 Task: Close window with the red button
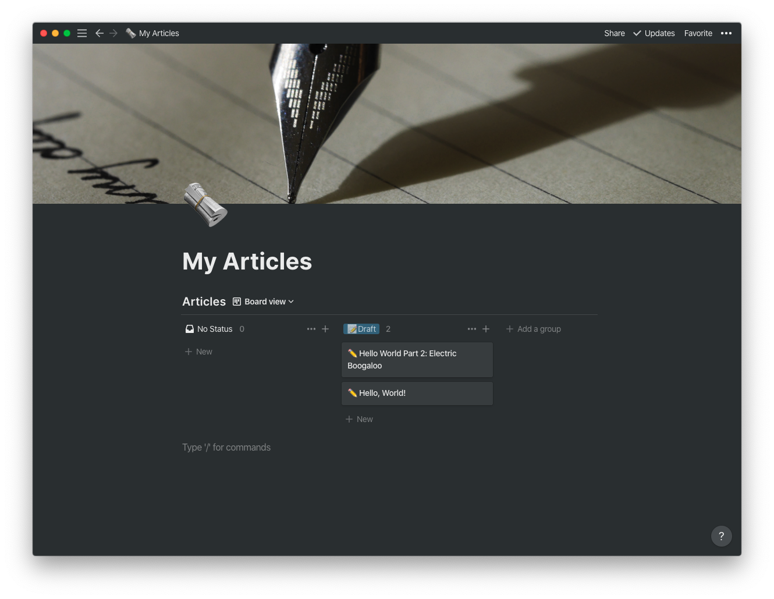coord(44,33)
